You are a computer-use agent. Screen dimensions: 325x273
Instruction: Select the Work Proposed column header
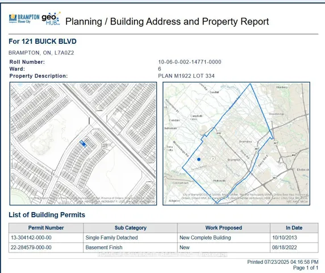click(224, 227)
